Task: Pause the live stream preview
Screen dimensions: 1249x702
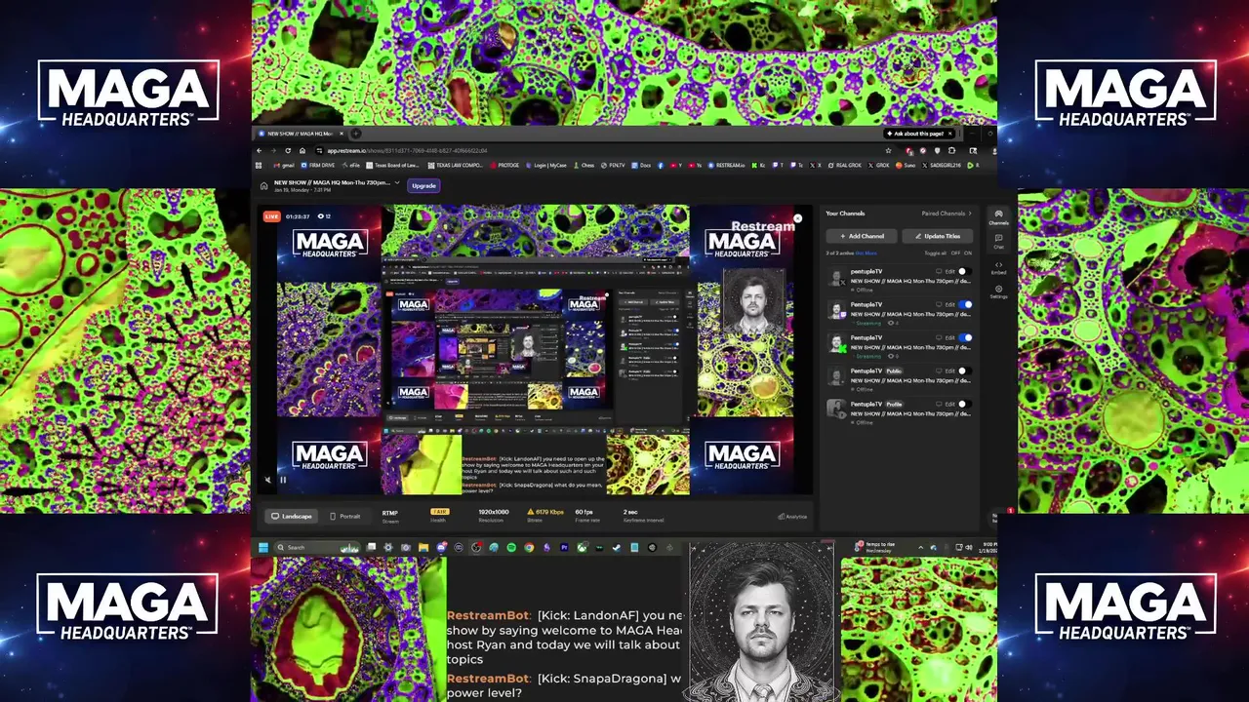Action: 283,480
